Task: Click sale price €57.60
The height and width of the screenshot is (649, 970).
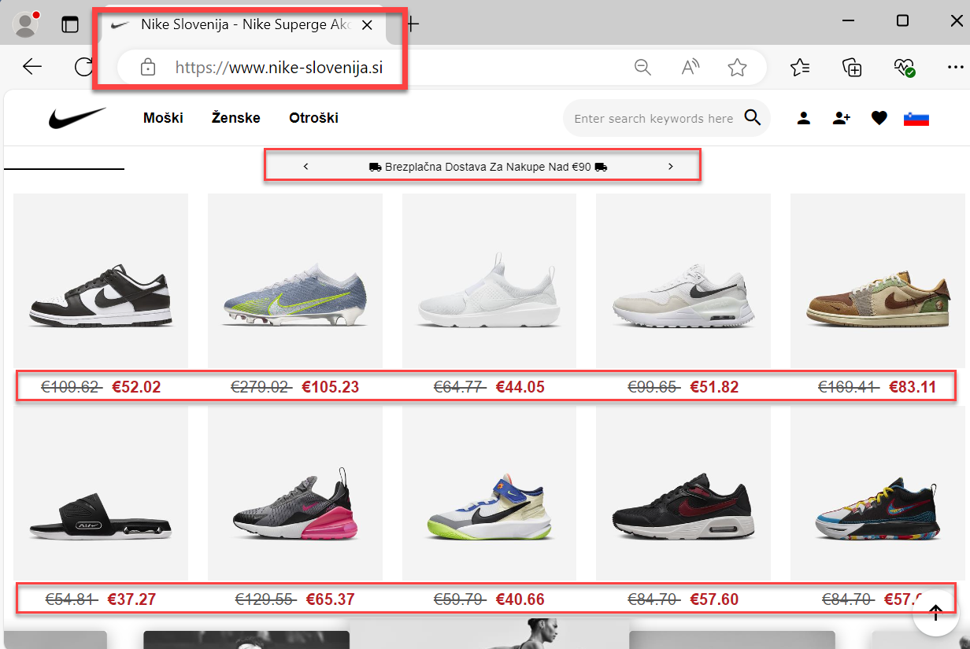Action: [x=715, y=599]
